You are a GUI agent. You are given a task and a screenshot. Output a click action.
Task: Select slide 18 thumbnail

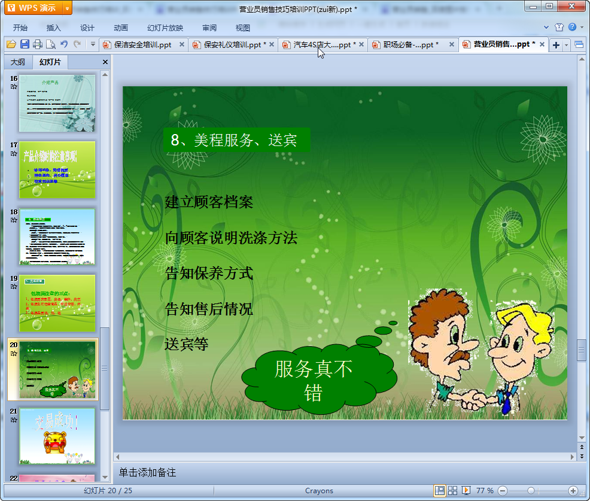click(57, 236)
